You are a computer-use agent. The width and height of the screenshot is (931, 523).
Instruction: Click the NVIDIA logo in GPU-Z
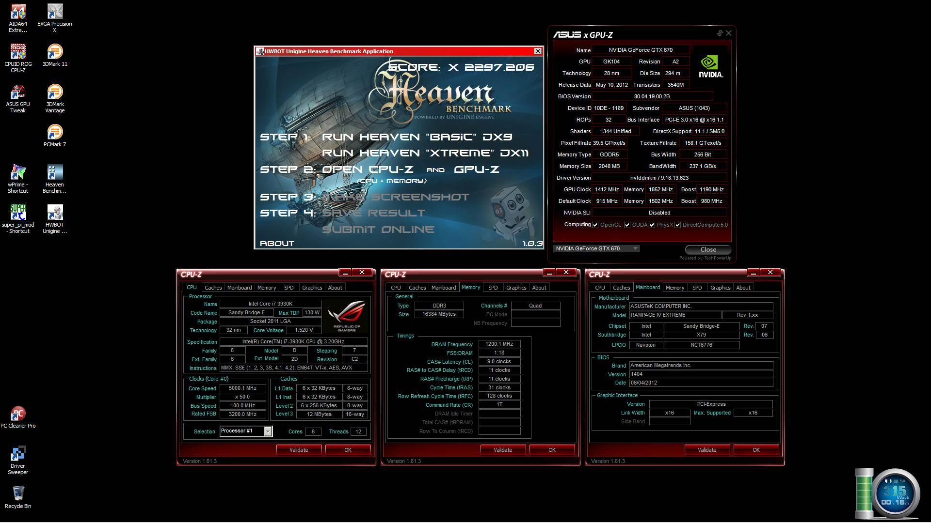coord(710,67)
